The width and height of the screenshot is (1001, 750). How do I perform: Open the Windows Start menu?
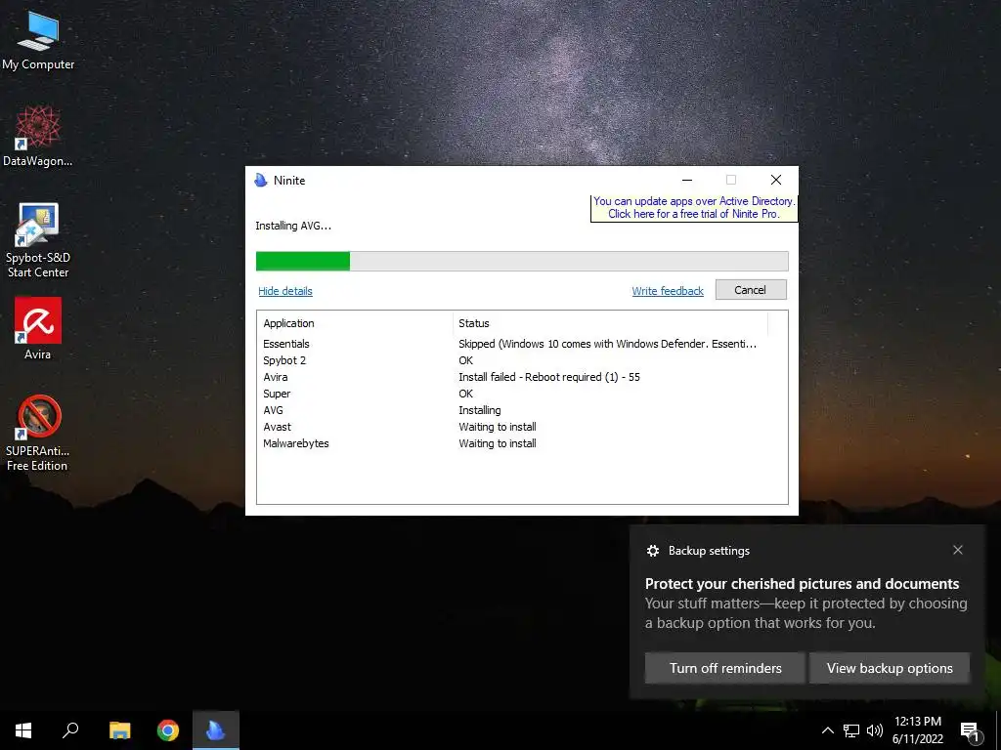pos(23,730)
